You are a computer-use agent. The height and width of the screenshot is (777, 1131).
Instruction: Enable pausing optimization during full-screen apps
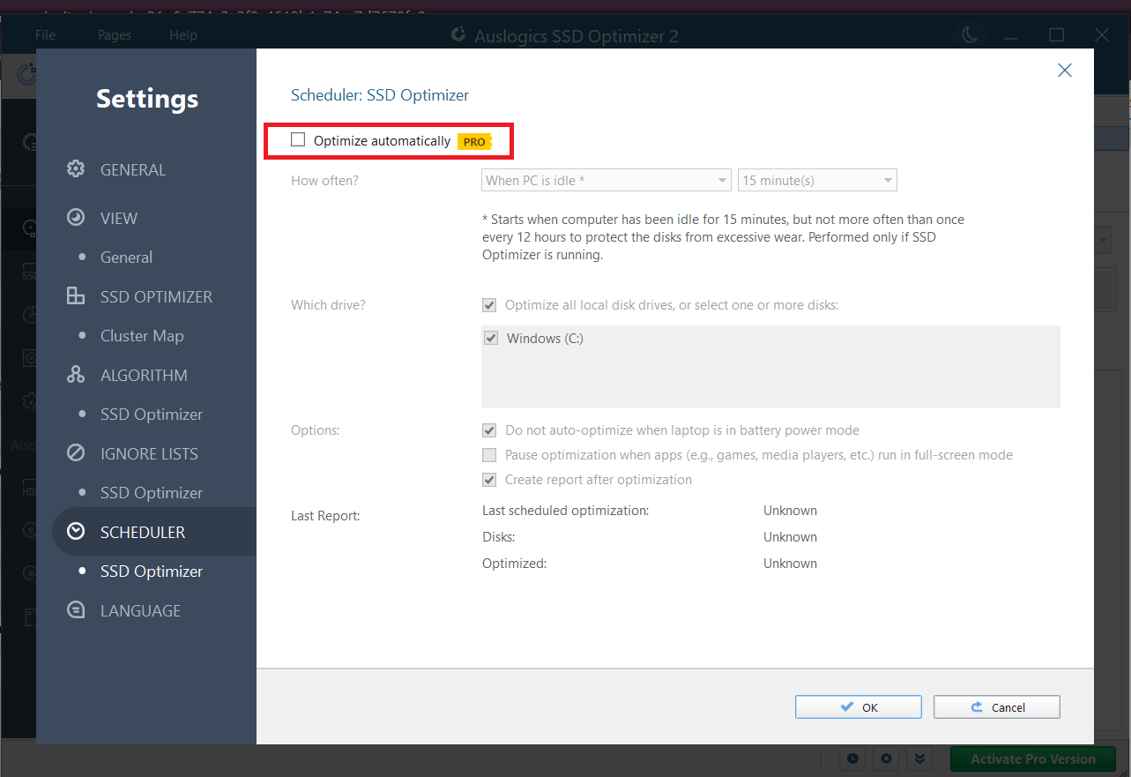(489, 454)
